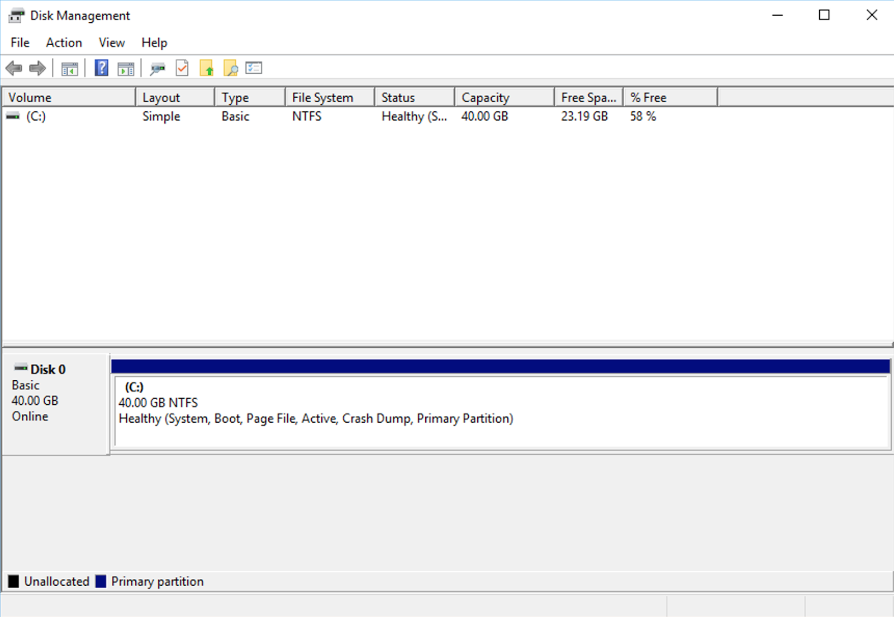Viewport: 894px width, 617px height.
Task: Sort by the Free Space column header
Action: 589,97
